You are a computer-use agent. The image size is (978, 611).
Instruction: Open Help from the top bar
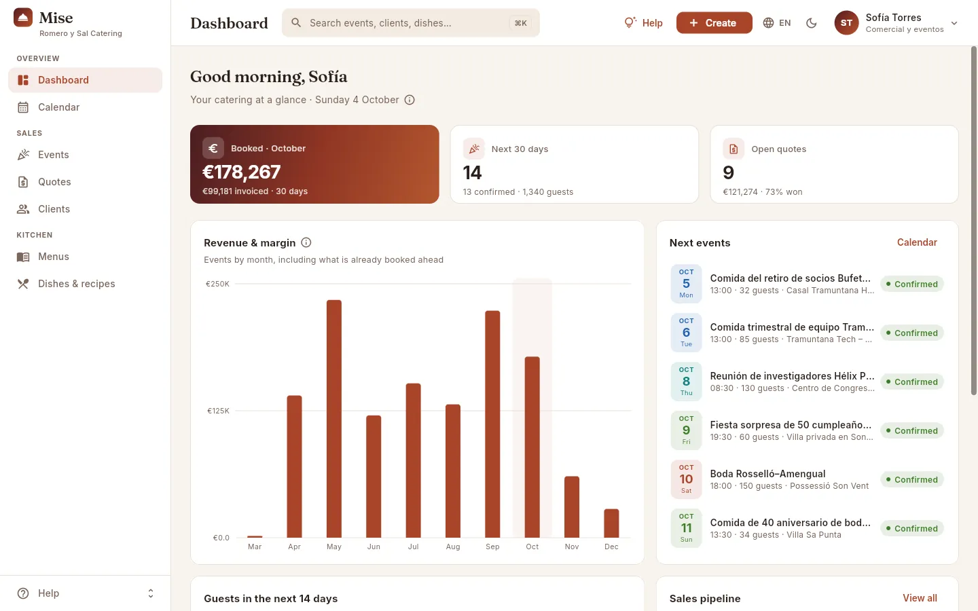pyautogui.click(x=643, y=23)
